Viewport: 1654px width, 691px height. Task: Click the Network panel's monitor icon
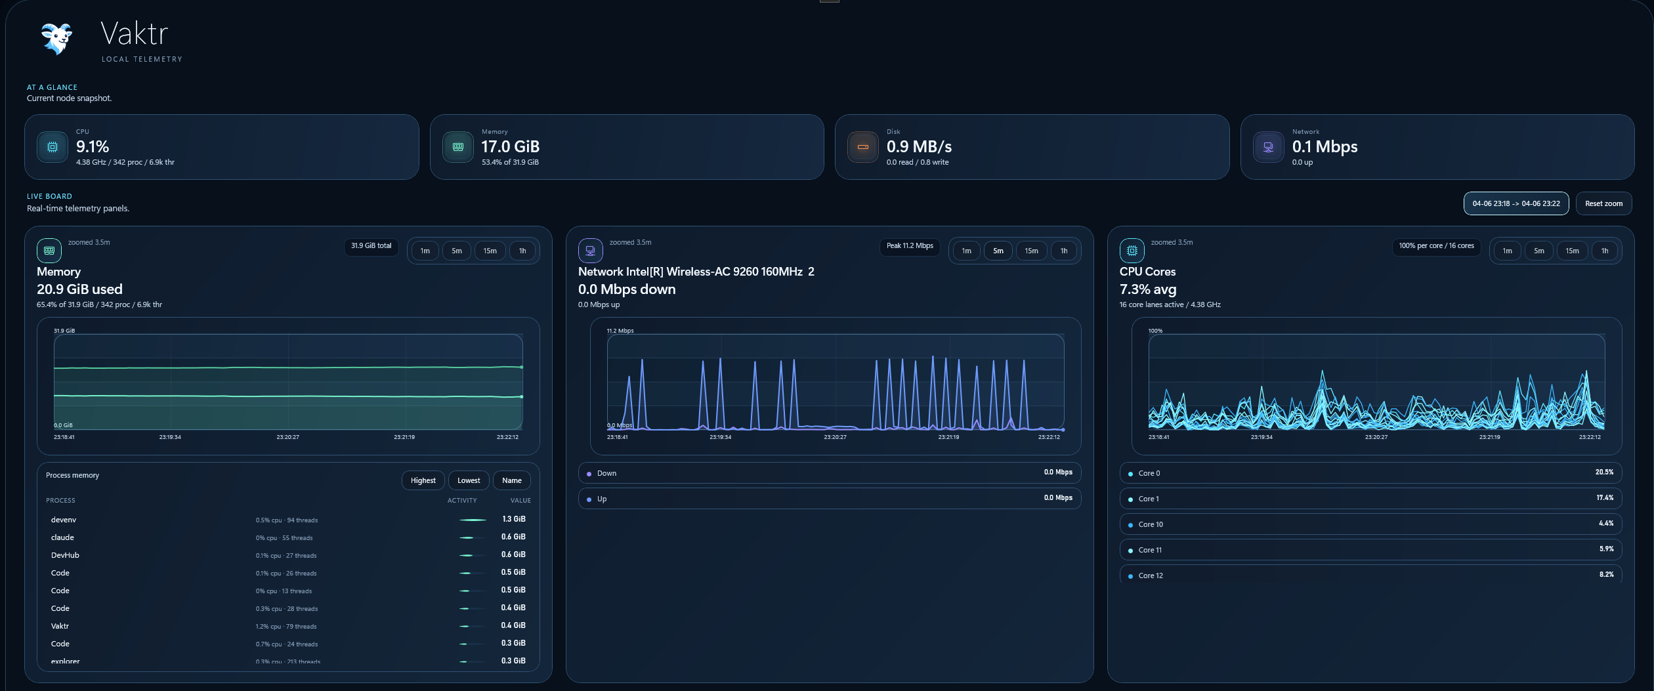click(x=590, y=250)
